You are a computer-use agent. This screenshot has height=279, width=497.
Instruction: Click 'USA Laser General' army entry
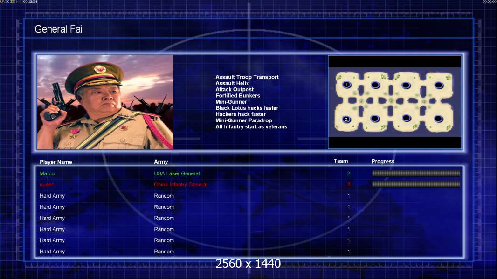[x=177, y=173]
